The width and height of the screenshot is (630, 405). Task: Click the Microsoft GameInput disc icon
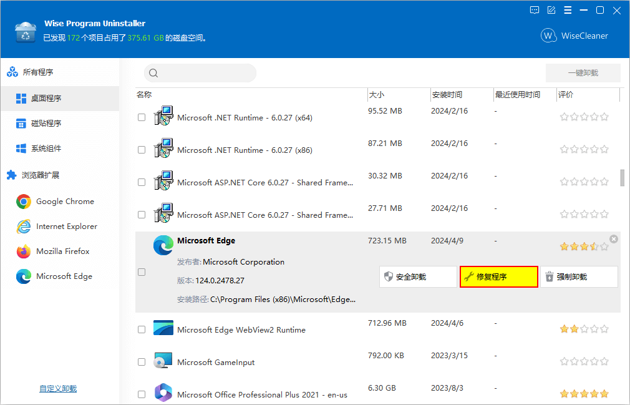coord(163,361)
